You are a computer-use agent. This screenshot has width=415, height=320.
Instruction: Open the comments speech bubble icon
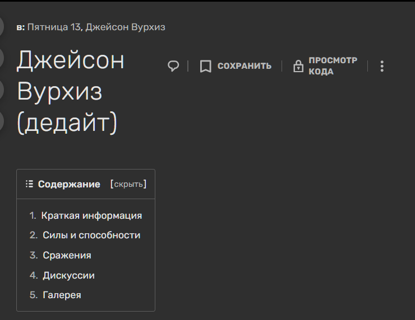tap(173, 66)
